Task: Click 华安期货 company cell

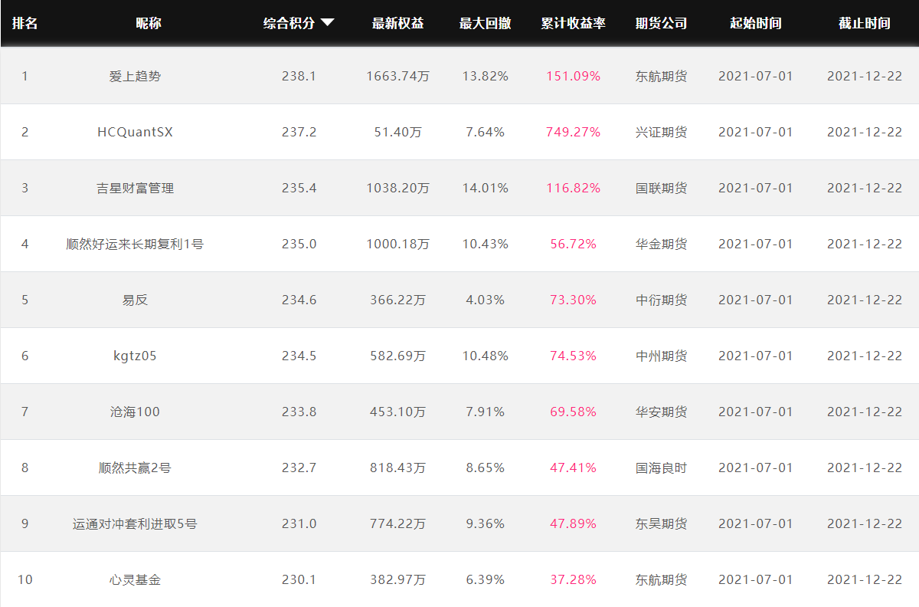Action: (x=661, y=412)
